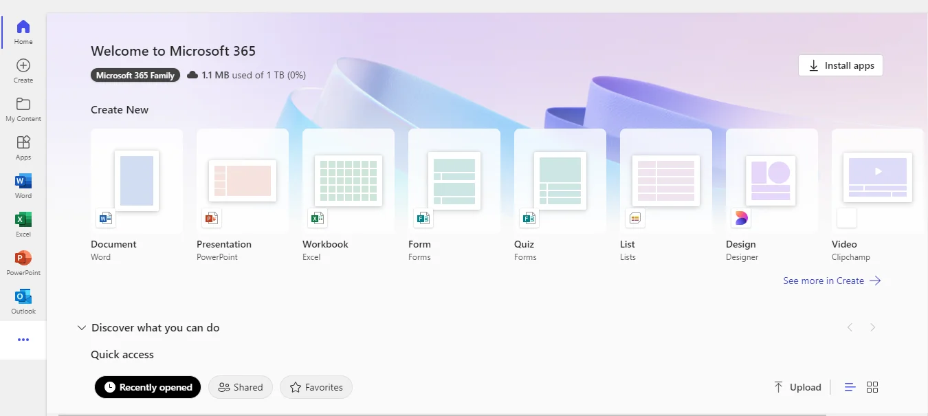Image resolution: width=928 pixels, height=416 pixels.
Task: Select the Favorites filter
Action: point(316,387)
